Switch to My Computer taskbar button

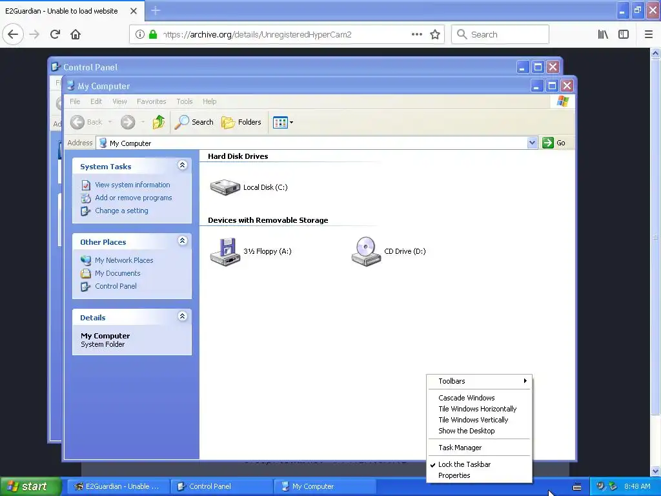pos(325,486)
